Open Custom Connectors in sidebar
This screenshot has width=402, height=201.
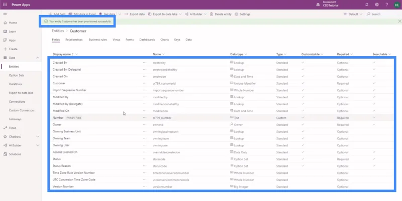(21, 110)
